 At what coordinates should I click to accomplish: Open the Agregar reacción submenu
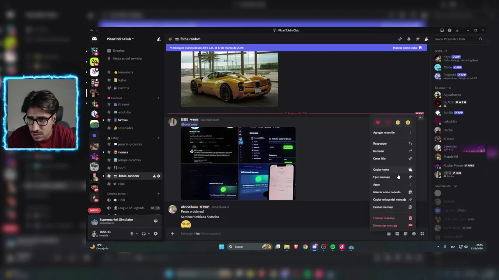coord(393,133)
